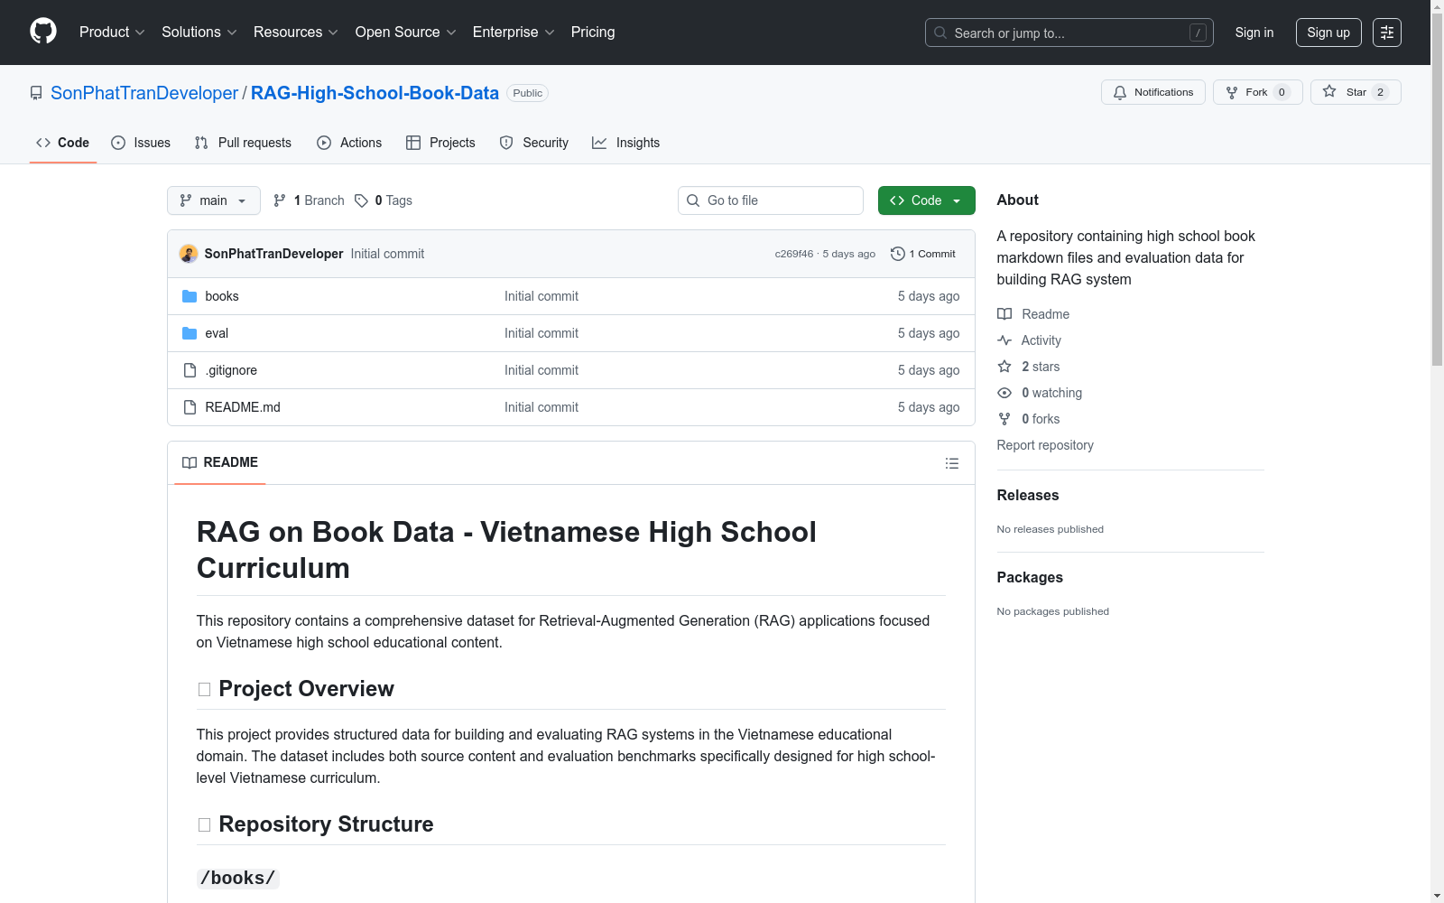Open Initial commit message for books row
The width and height of the screenshot is (1444, 903).
pos(541,296)
